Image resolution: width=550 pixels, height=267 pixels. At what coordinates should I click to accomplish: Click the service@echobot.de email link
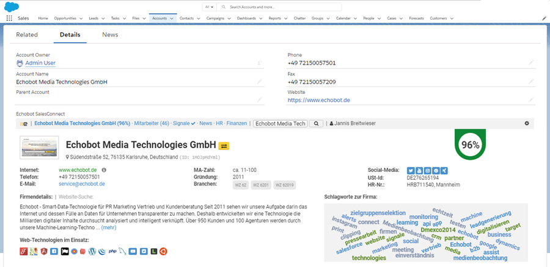82,183
